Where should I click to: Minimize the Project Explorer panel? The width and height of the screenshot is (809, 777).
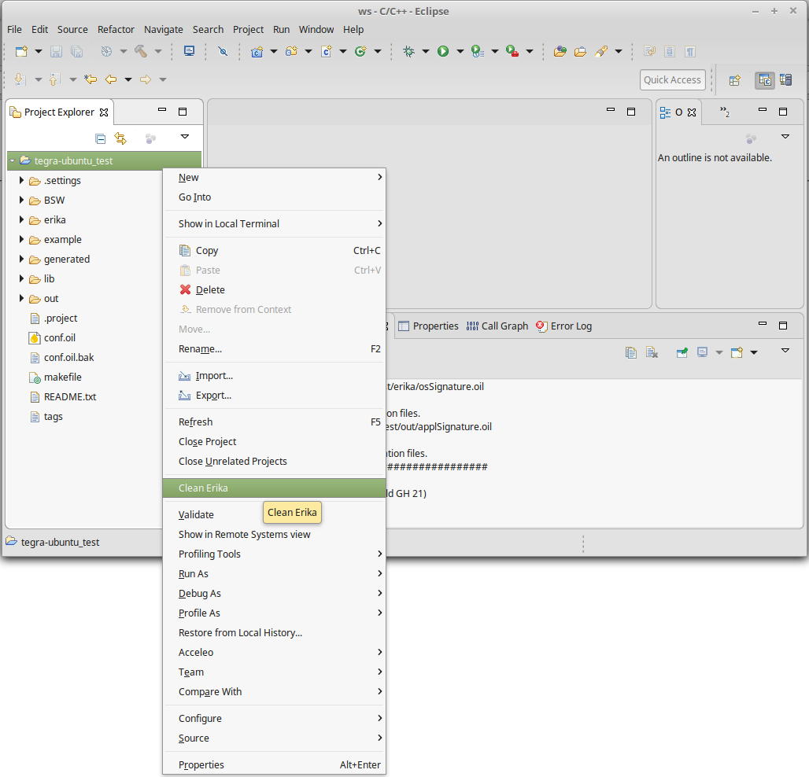coord(162,110)
